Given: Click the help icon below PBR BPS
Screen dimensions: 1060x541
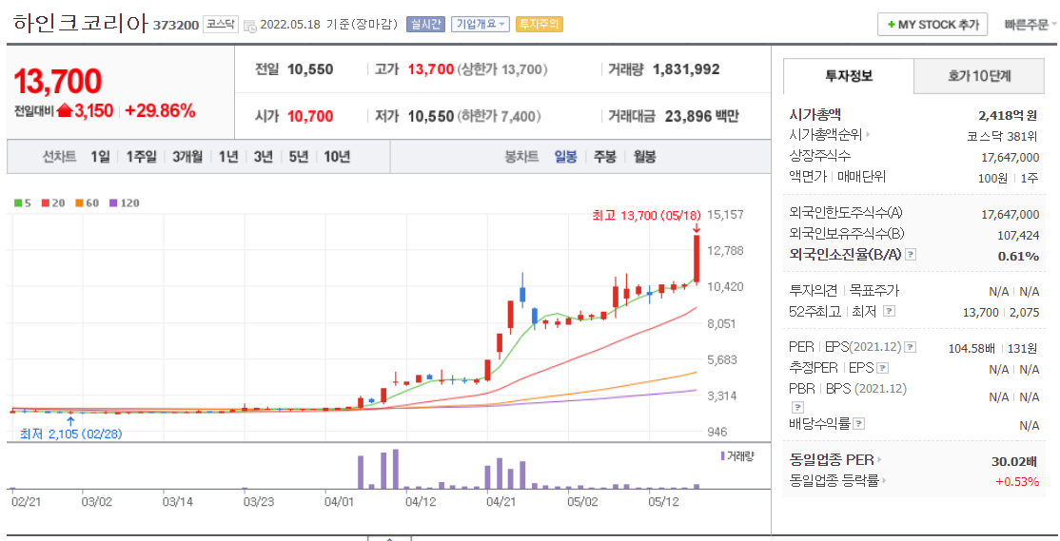Looking at the screenshot, I should point(797,407).
